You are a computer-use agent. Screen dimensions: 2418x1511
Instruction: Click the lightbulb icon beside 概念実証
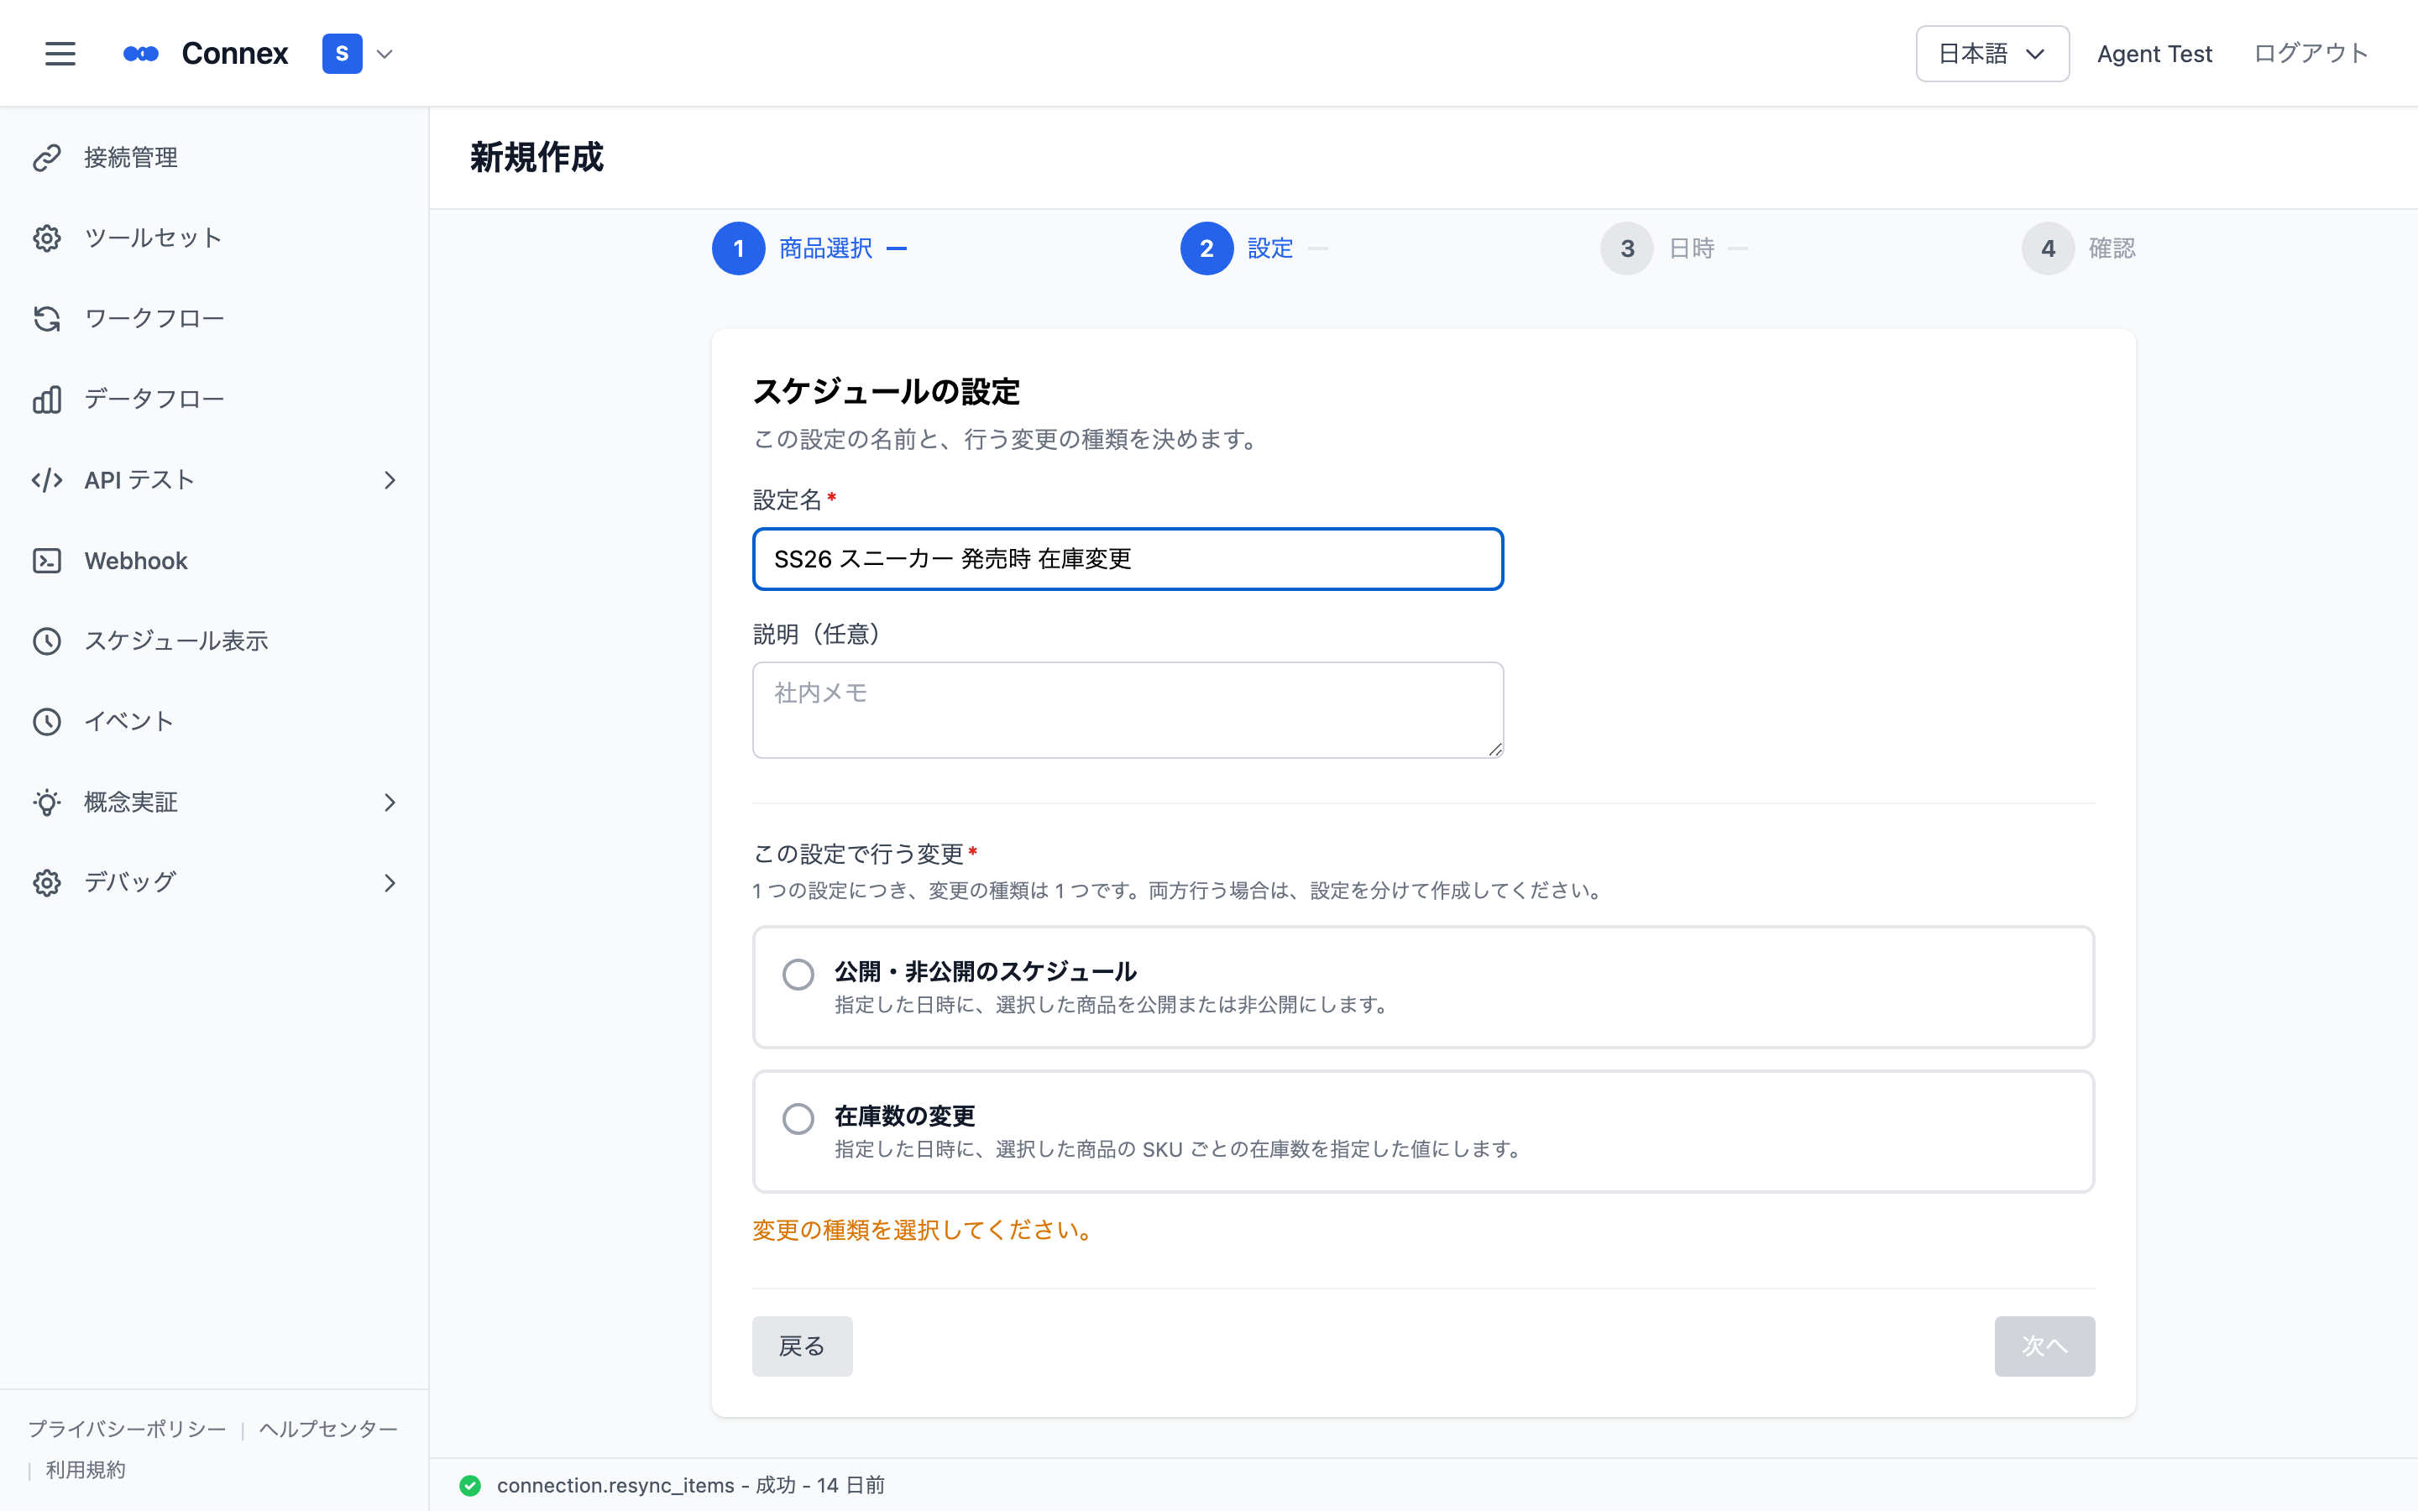[47, 803]
